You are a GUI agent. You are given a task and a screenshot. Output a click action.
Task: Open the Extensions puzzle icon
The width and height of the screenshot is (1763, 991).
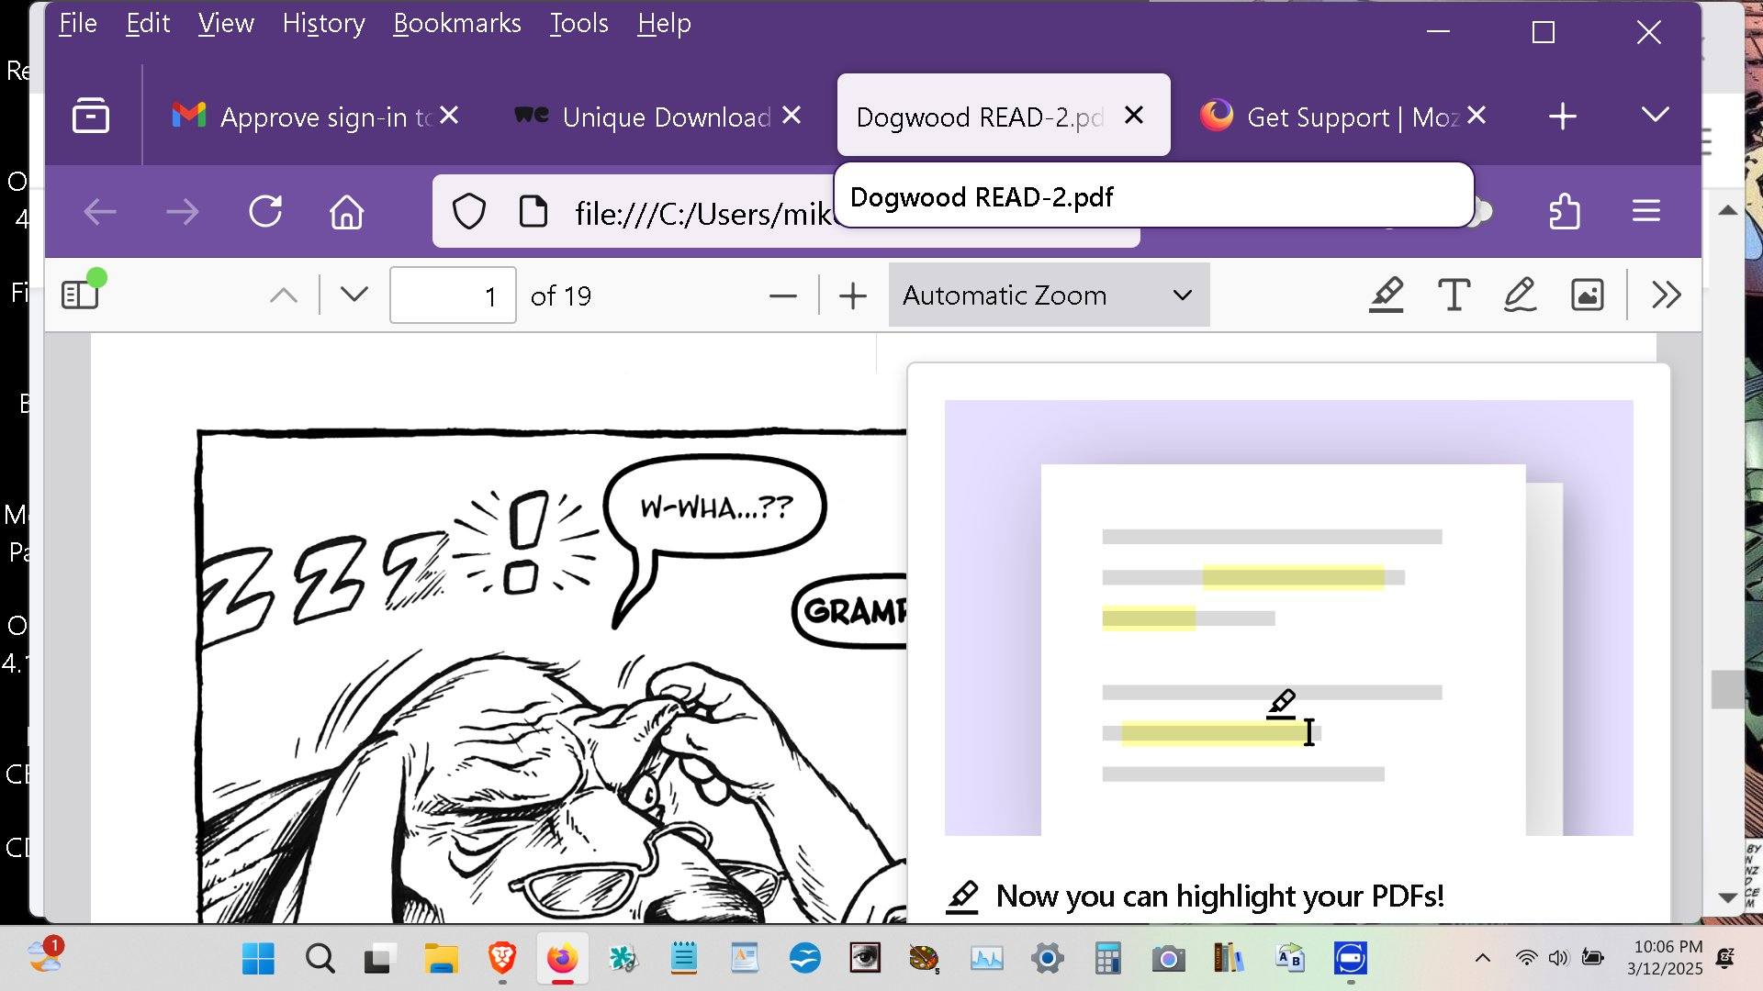[1565, 212]
